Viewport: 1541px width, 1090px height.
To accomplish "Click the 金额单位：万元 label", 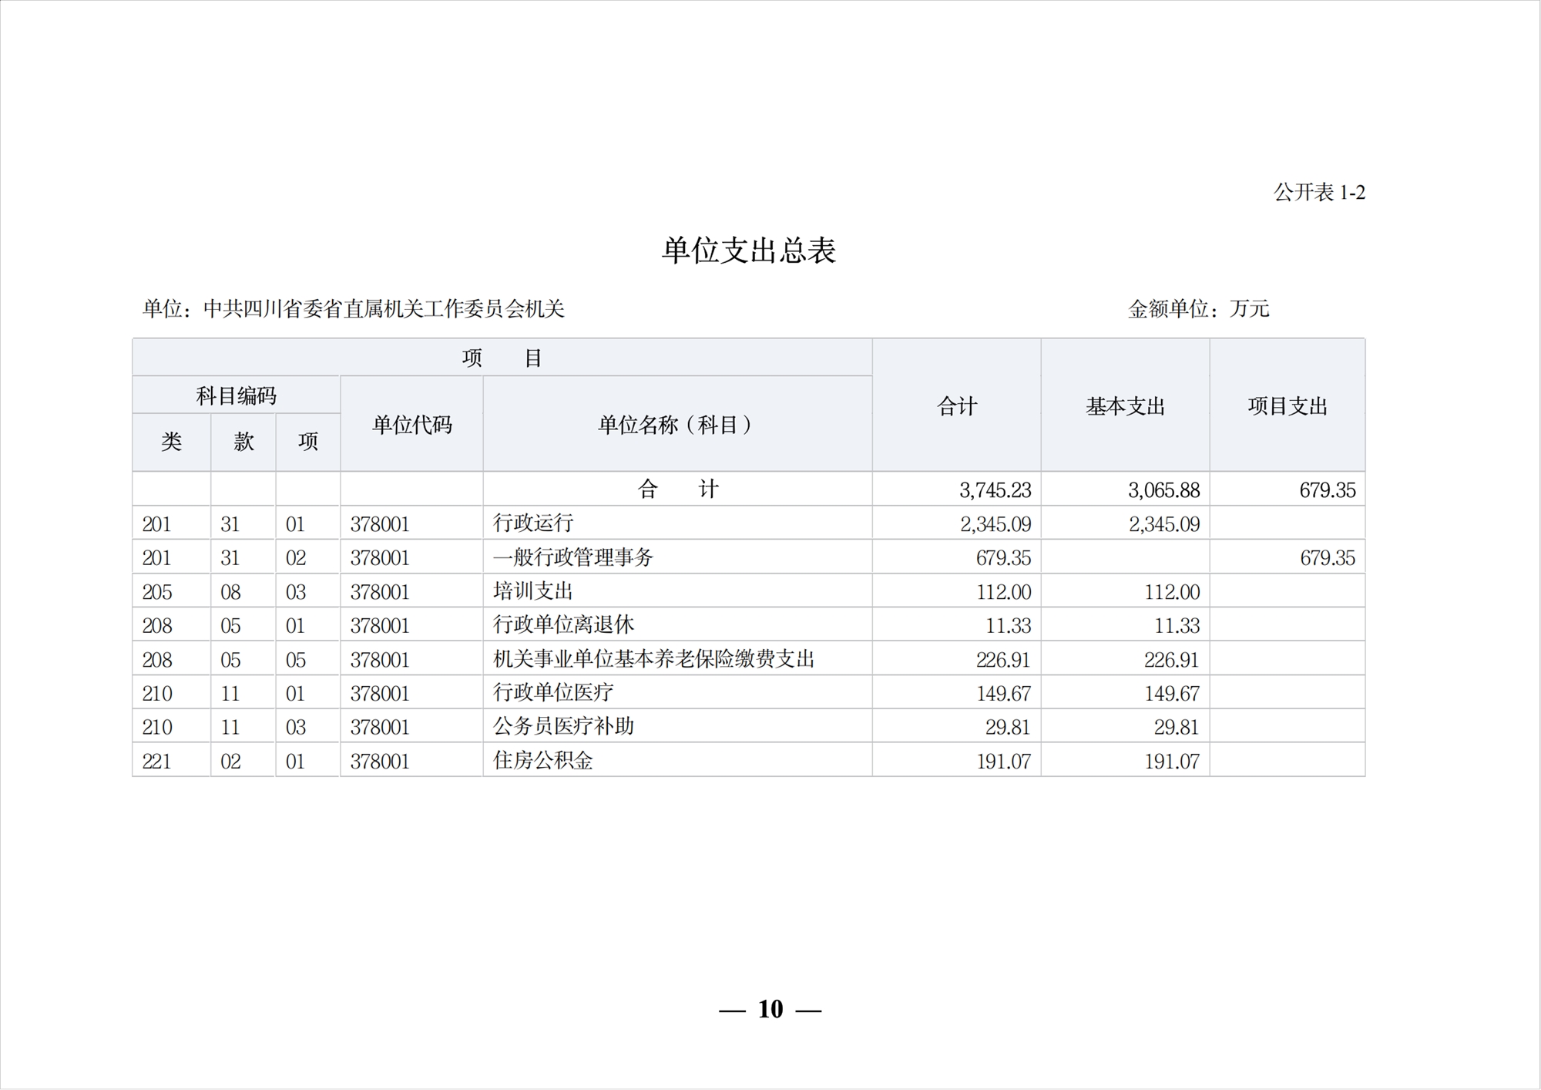I will click(x=1198, y=309).
